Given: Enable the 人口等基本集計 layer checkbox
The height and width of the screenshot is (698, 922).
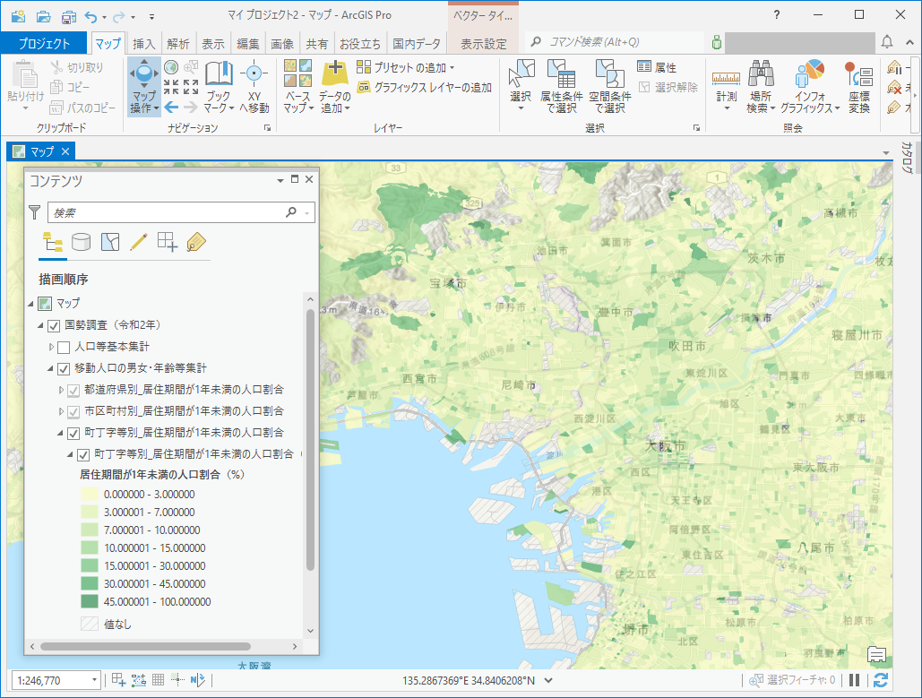Looking at the screenshot, I should (x=63, y=347).
